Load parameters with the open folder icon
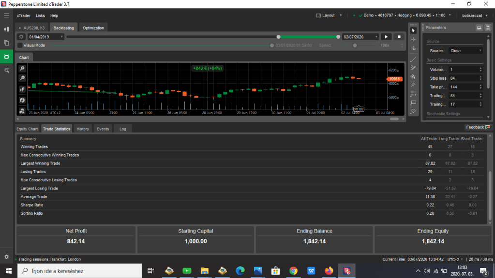Screen dimensions: 495x278 coord(479,28)
